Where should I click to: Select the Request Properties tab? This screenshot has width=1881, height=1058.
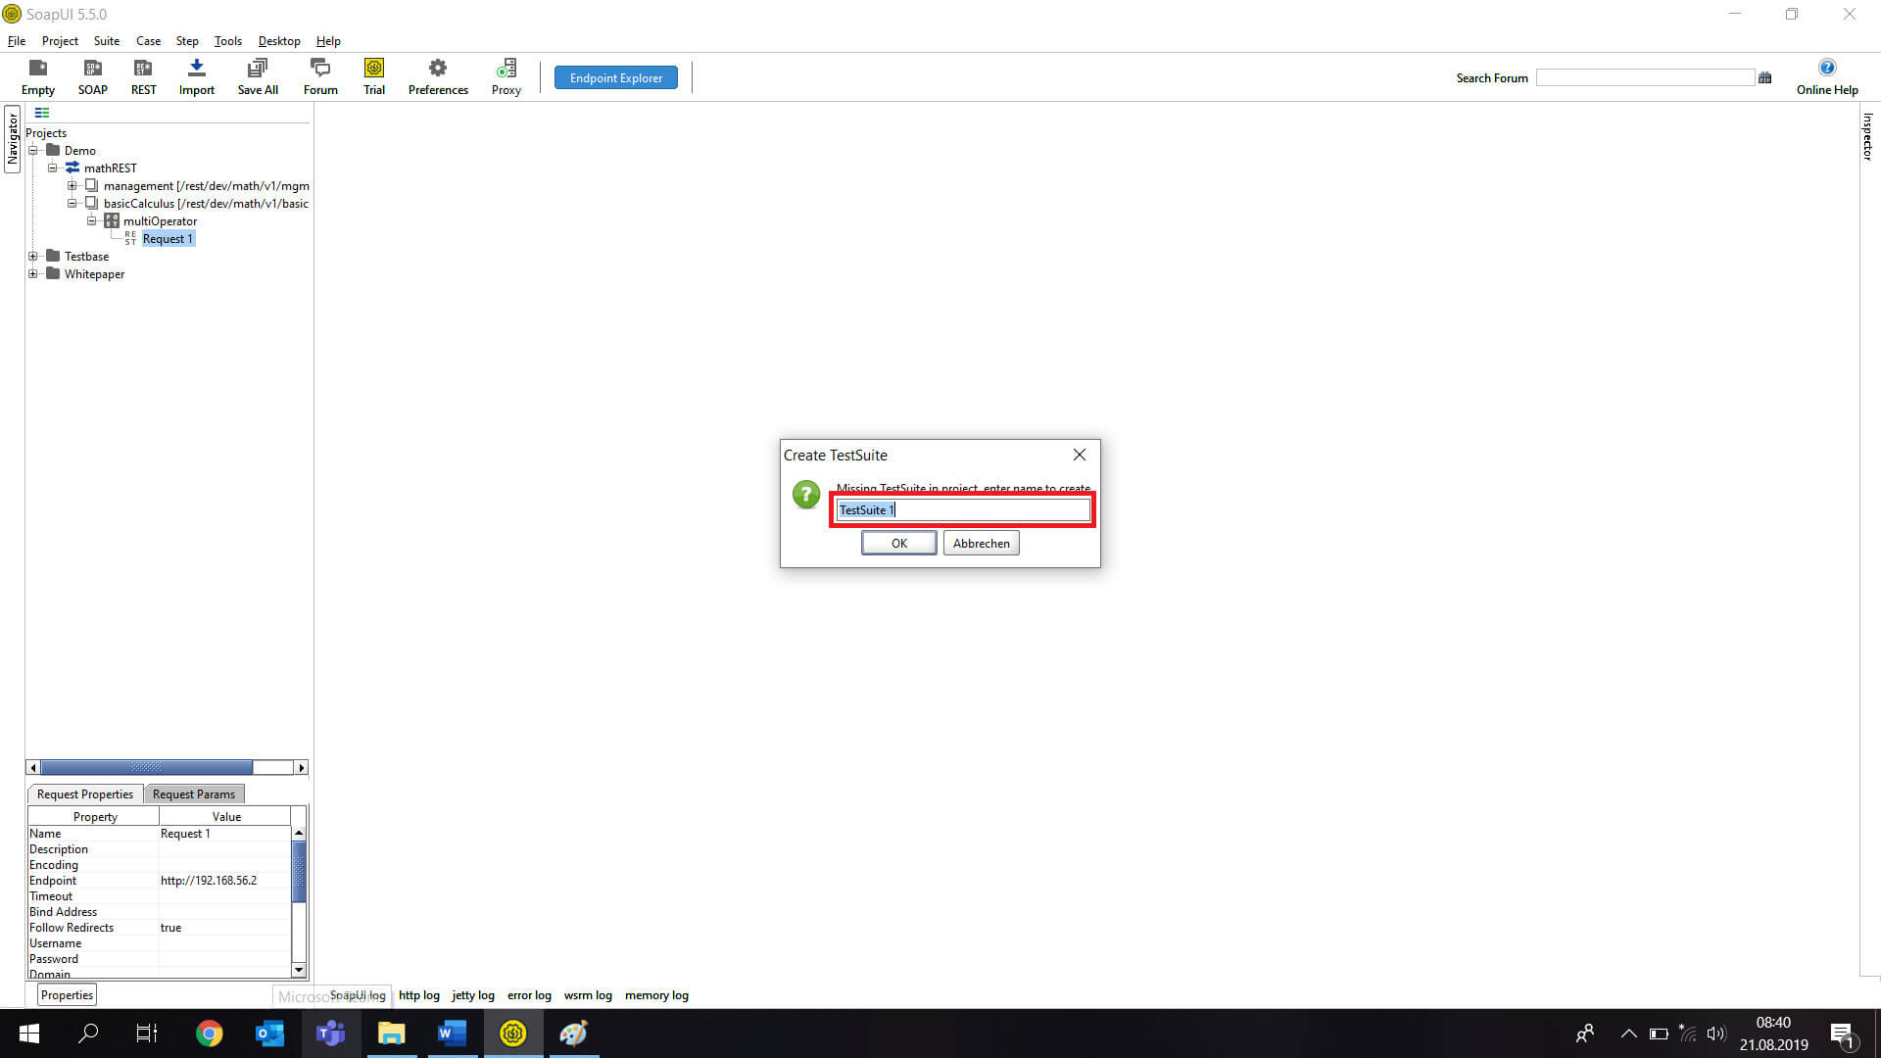[x=84, y=793]
